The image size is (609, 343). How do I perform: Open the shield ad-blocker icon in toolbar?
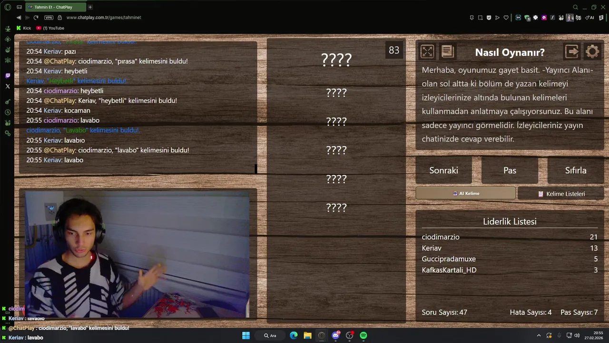coord(489,18)
